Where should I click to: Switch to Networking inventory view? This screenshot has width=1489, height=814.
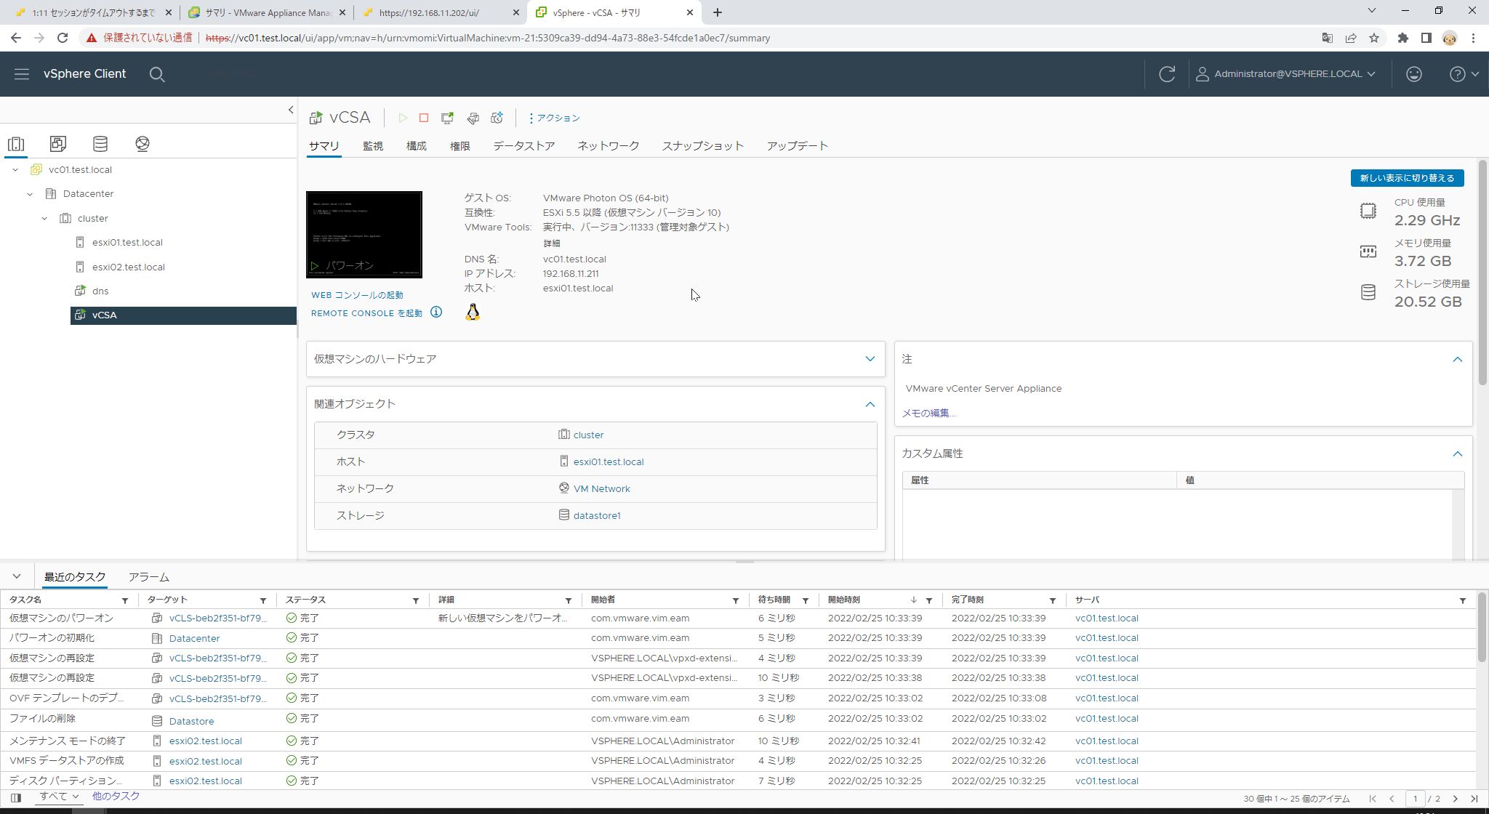pyautogui.click(x=143, y=144)
